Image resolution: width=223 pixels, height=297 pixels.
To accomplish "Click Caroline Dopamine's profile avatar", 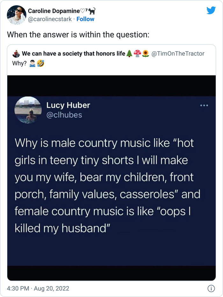I will [x=17, y=15].
